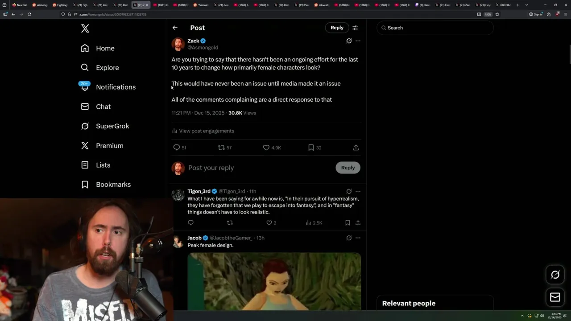571x321 pixels.
Task: Open the reply sorting options next to Reply
Action: [355, 28]
